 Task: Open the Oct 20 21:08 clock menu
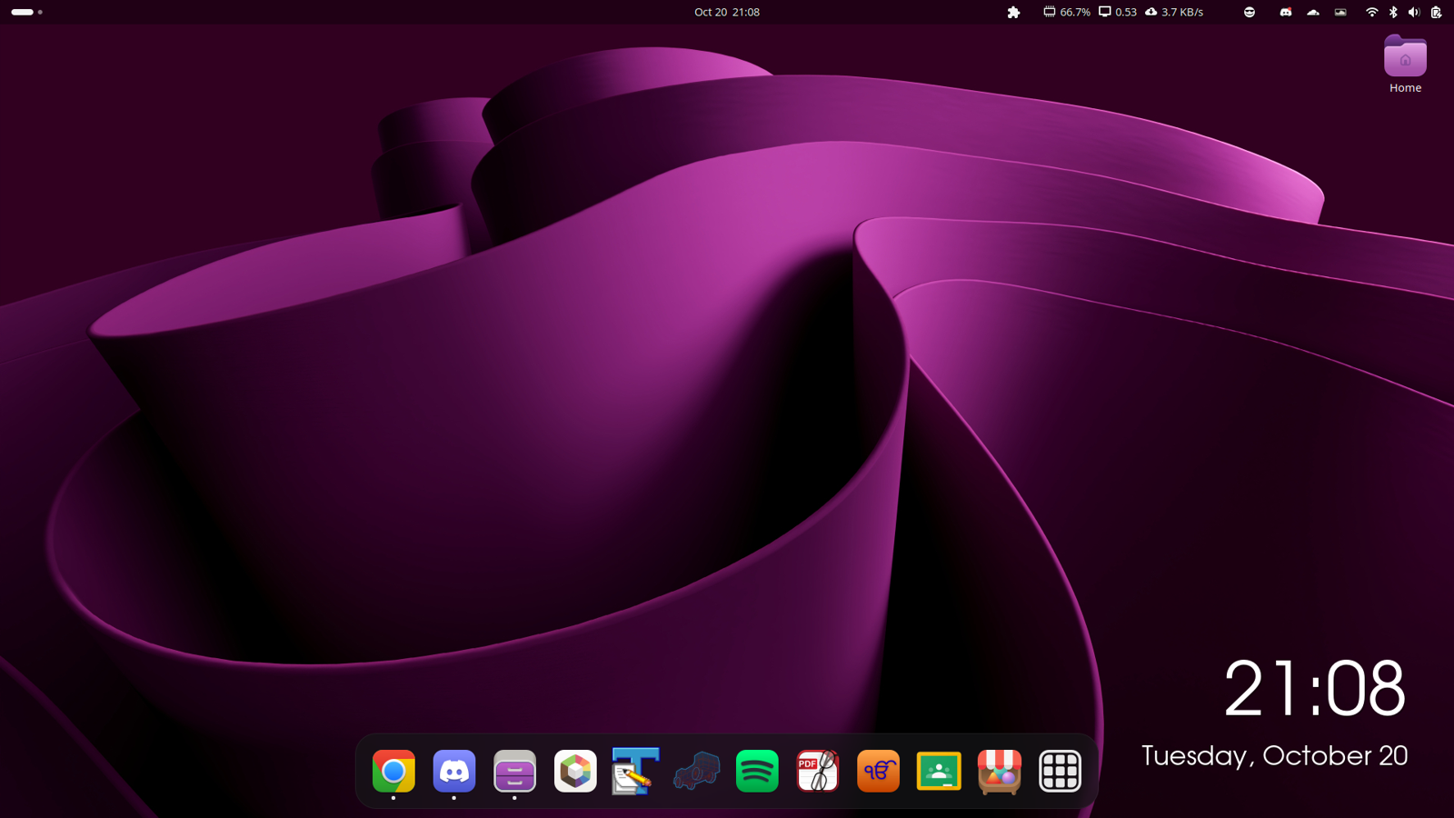click(x=727, y=12)
